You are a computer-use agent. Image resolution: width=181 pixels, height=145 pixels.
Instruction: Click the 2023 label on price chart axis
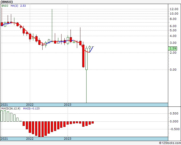[68, 105]
